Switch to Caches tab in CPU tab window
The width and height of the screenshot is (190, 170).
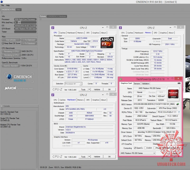point(63,33)
